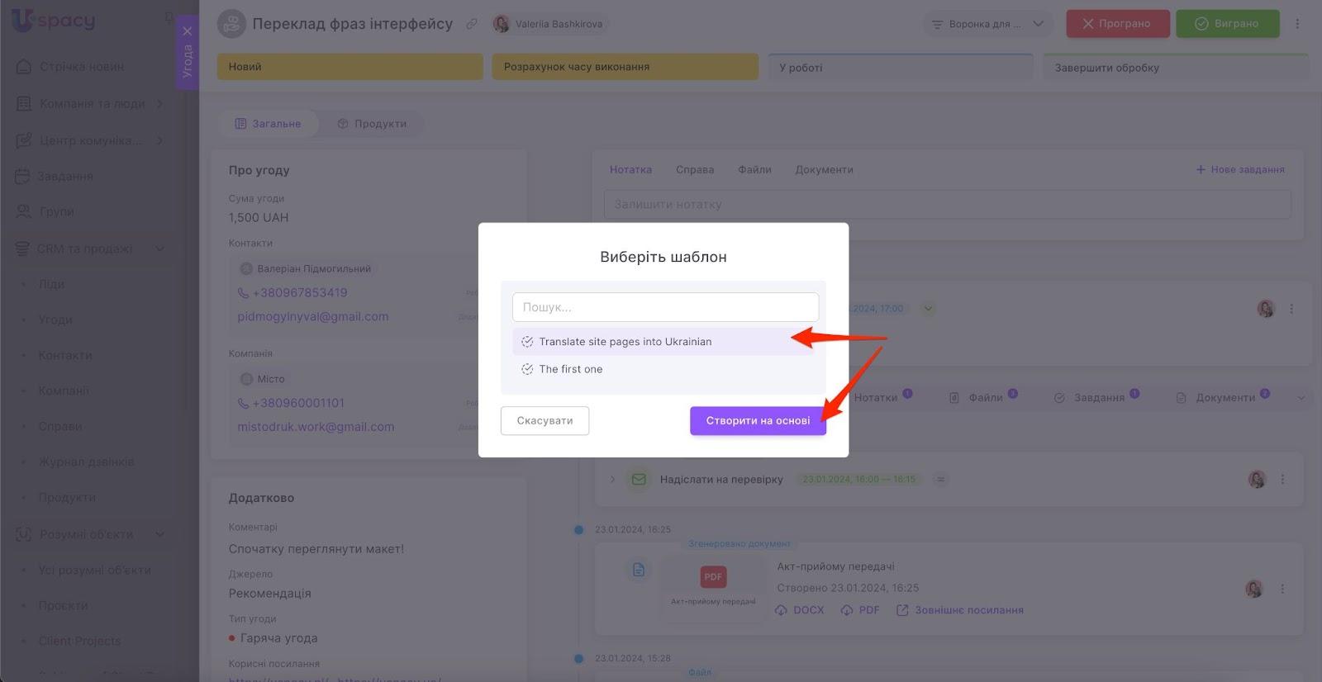Open the Воронка для funnel dropdown
Viewport: 1322px width, 682px height.
click(987, 24)
